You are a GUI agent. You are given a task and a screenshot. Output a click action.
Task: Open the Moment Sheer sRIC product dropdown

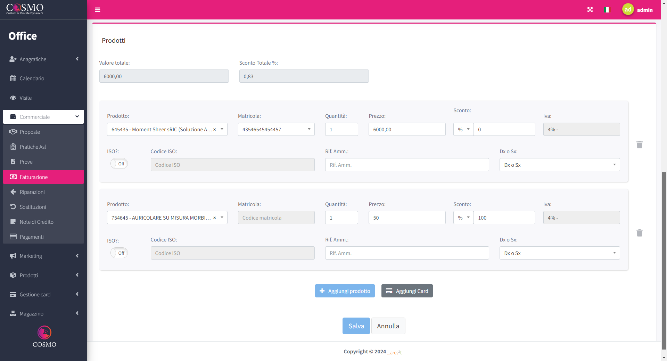(167, 129)
